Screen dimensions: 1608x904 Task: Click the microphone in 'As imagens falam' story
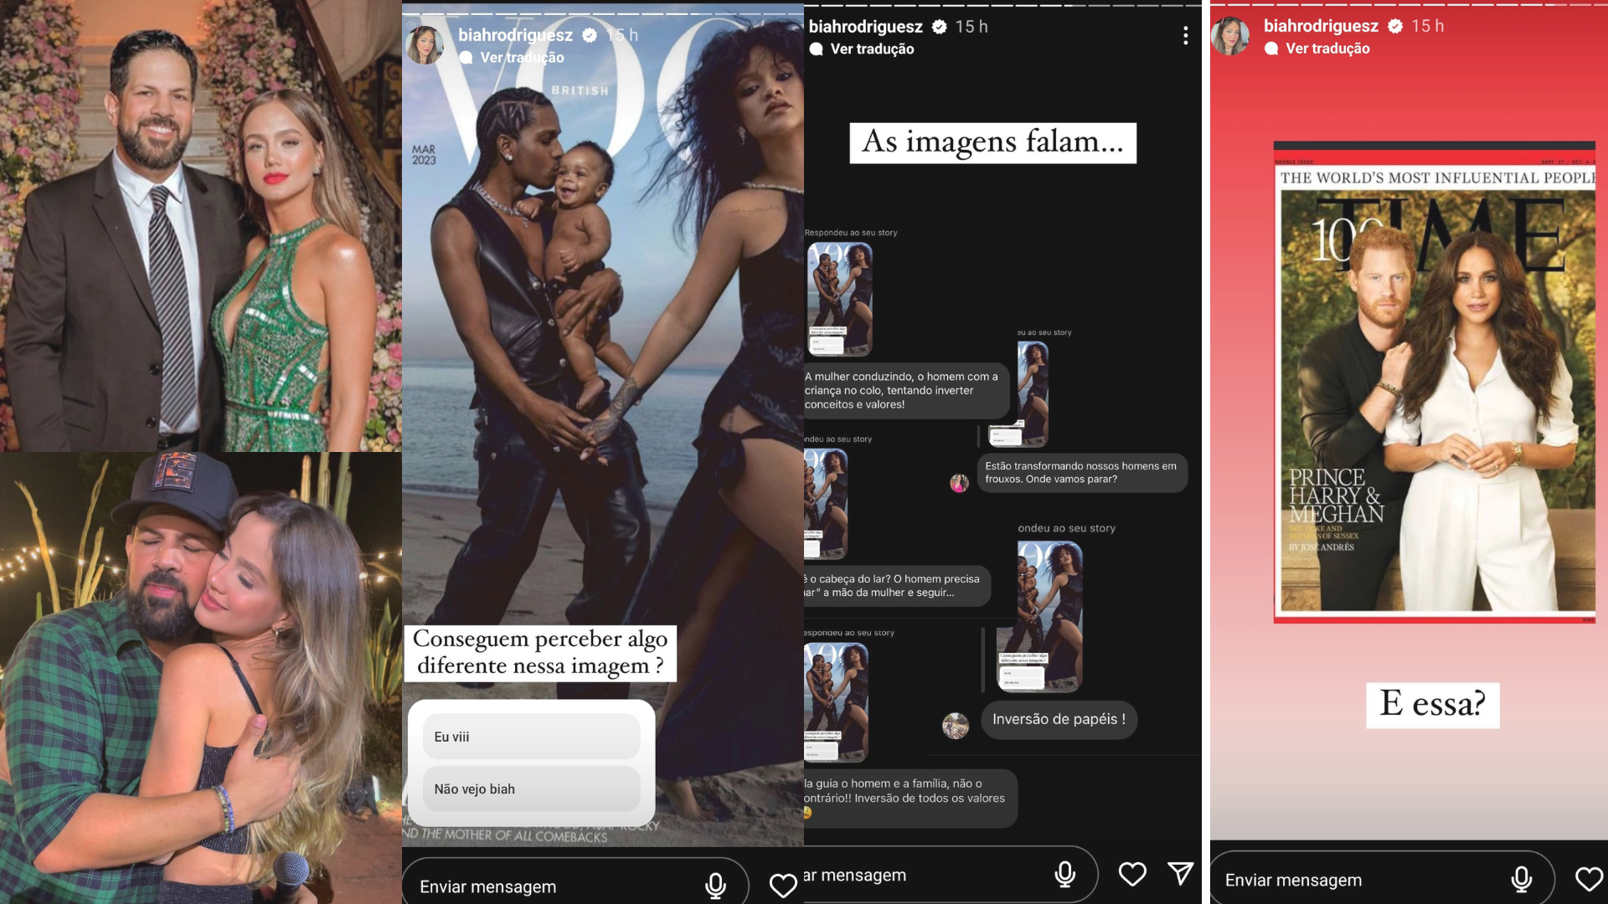pos(1064,875)
